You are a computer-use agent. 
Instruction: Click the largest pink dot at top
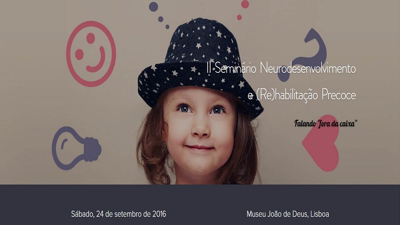click(x=245, y=4)
